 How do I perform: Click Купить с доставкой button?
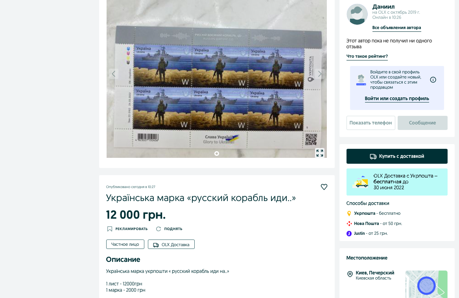[x=397, y=156]
